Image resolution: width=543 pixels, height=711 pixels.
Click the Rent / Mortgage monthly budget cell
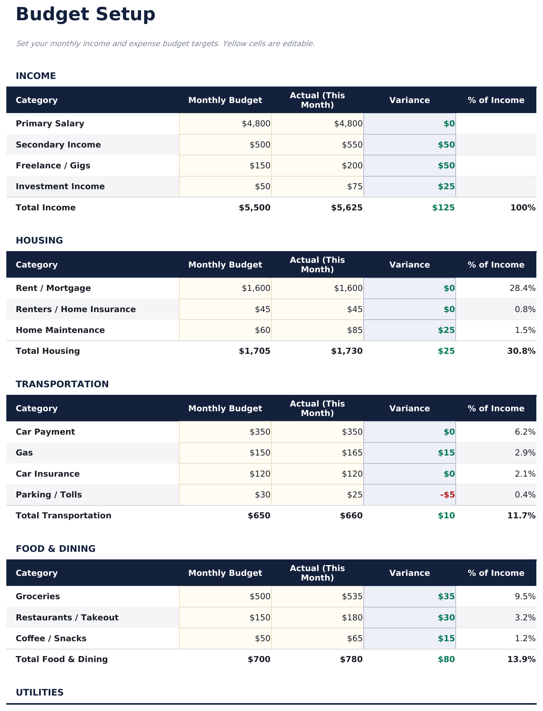pyautogui.click(x=225, y=288)
